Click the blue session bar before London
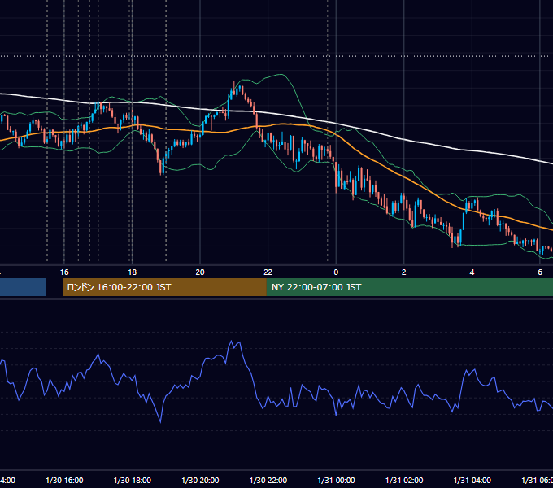Screen dimensions: 553x488 pos(23,287)
